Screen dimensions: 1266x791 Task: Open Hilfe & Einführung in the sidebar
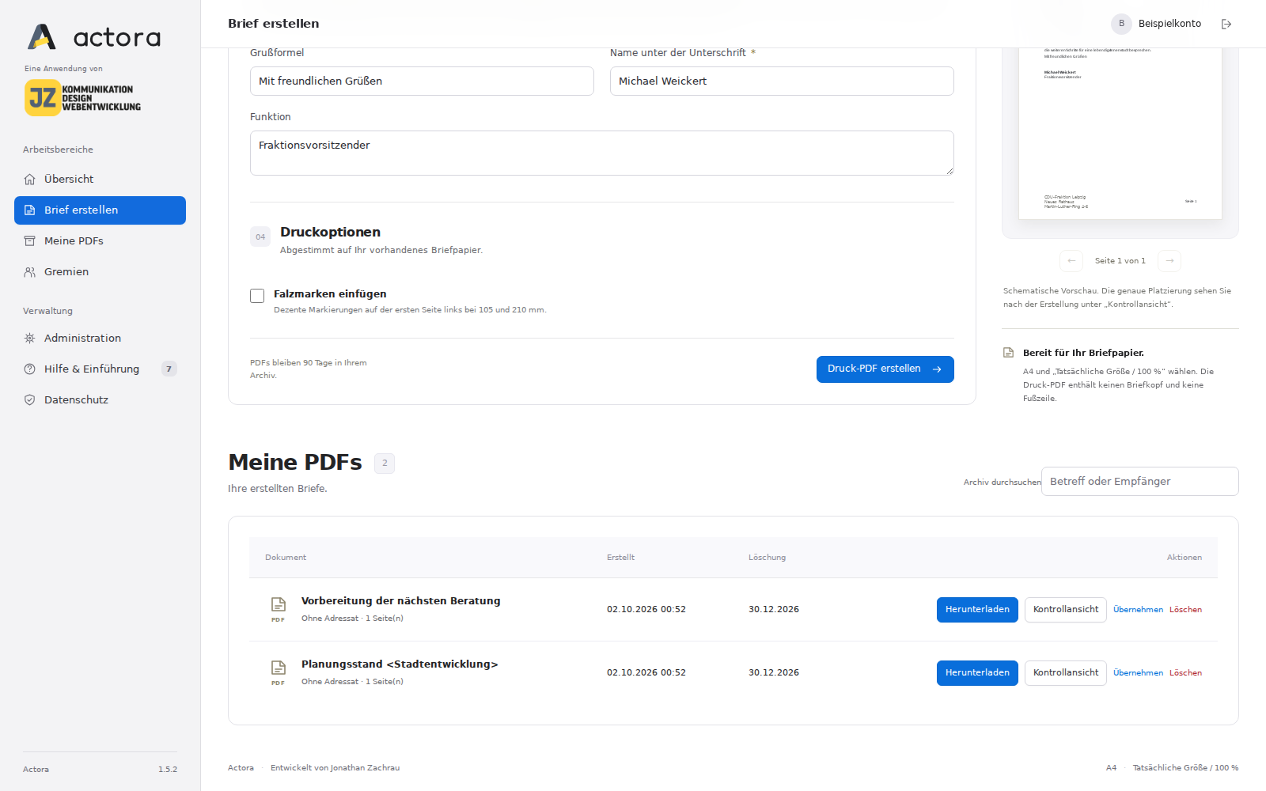(100, 369)
